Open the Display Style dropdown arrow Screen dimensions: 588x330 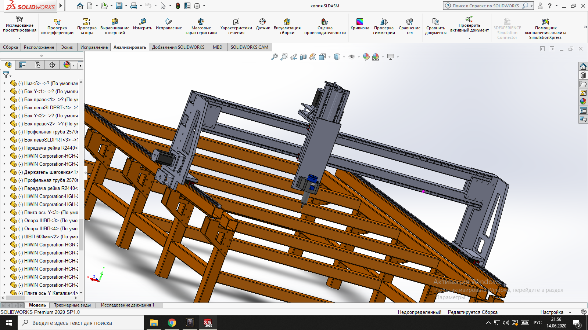pos(344,57)
